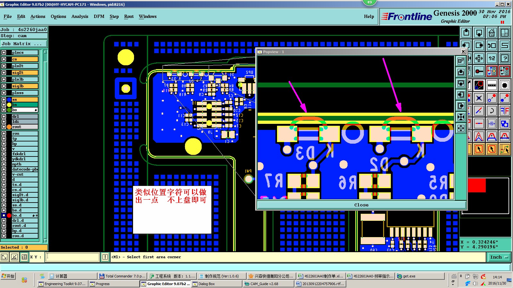Click the grid snap icon near X Y field
Viewport: 513px width, 288px height.
(24, 257)
